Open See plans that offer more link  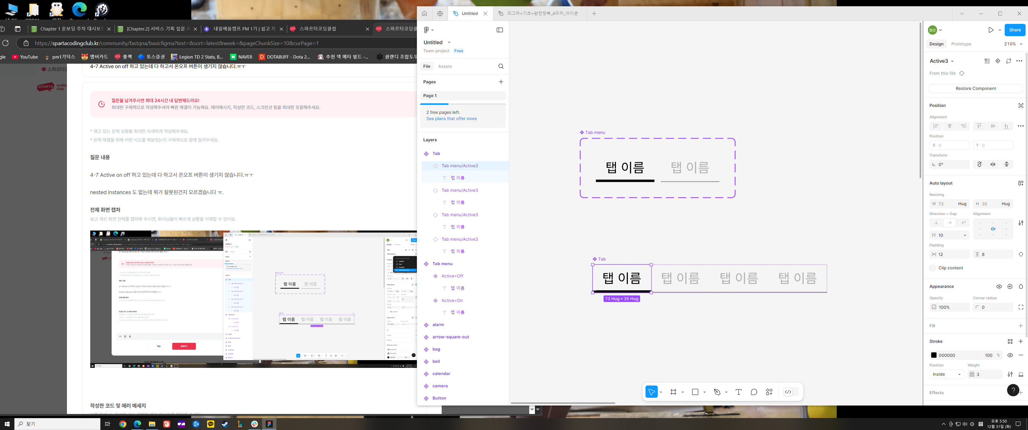451,119
